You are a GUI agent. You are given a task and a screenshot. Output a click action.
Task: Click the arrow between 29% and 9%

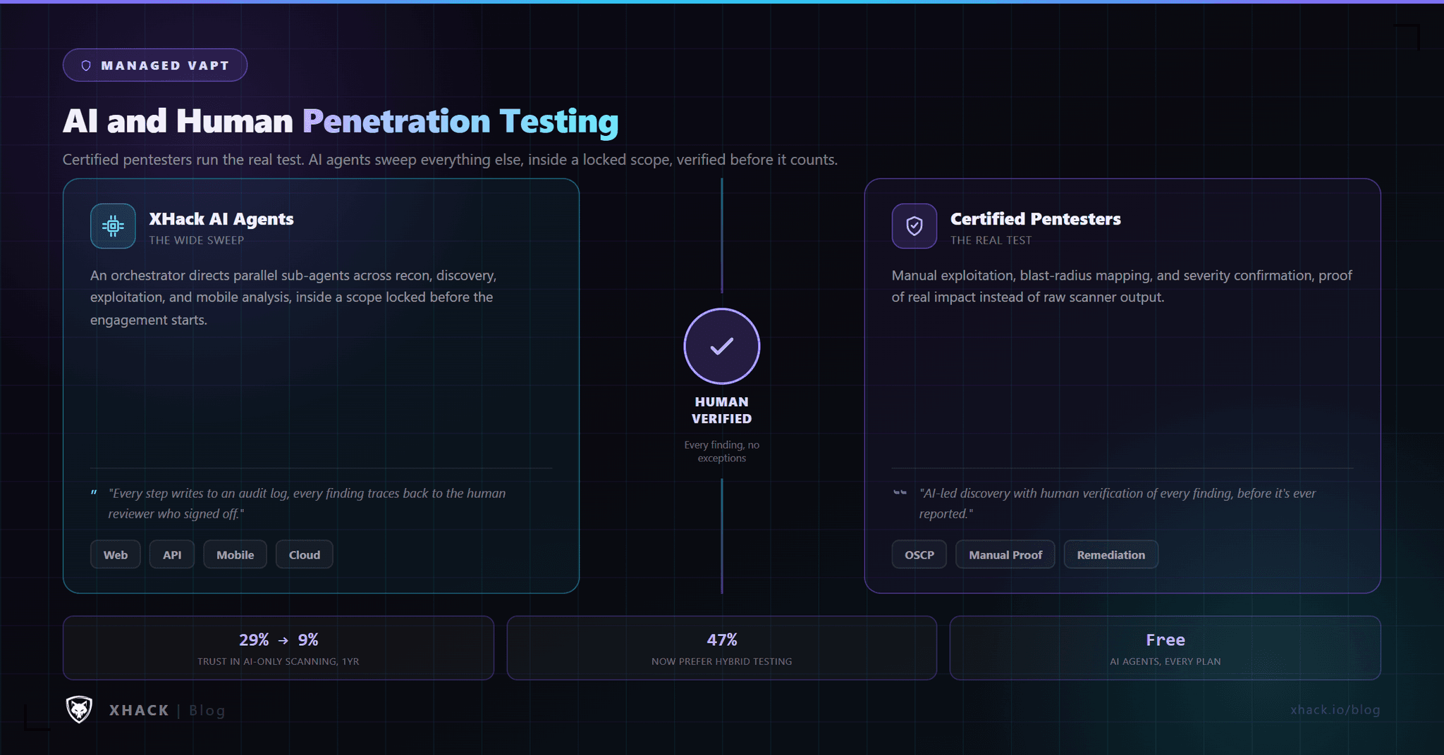pos(283,640)
